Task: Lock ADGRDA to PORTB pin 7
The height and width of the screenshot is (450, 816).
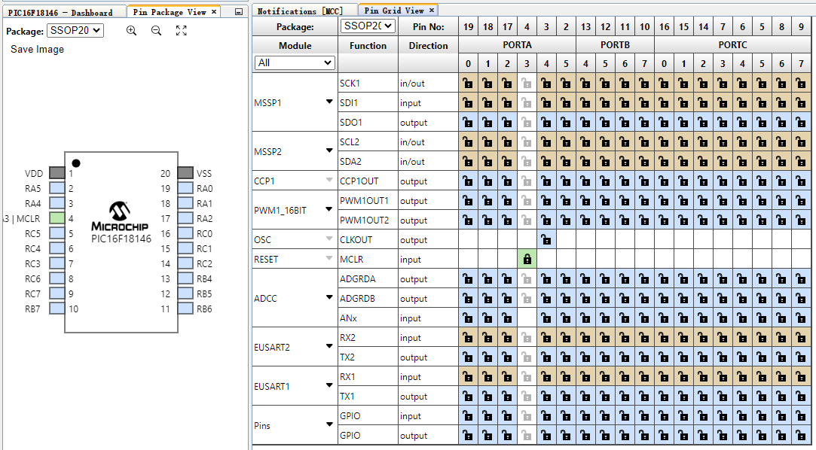Action: (644, 279)
